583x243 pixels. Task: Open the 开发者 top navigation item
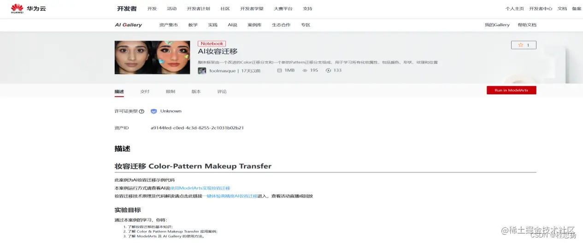127,9
